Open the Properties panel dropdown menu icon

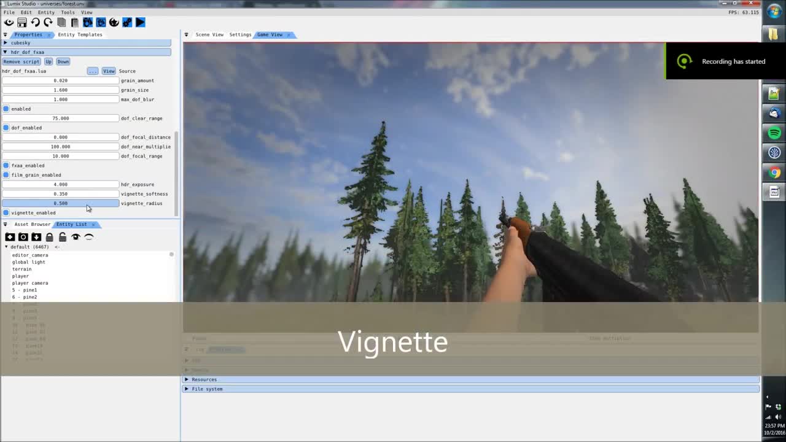5,34
